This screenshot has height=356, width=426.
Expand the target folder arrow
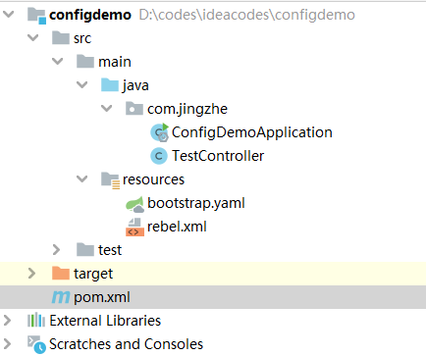pyautogui.click(x=31, y=274)
